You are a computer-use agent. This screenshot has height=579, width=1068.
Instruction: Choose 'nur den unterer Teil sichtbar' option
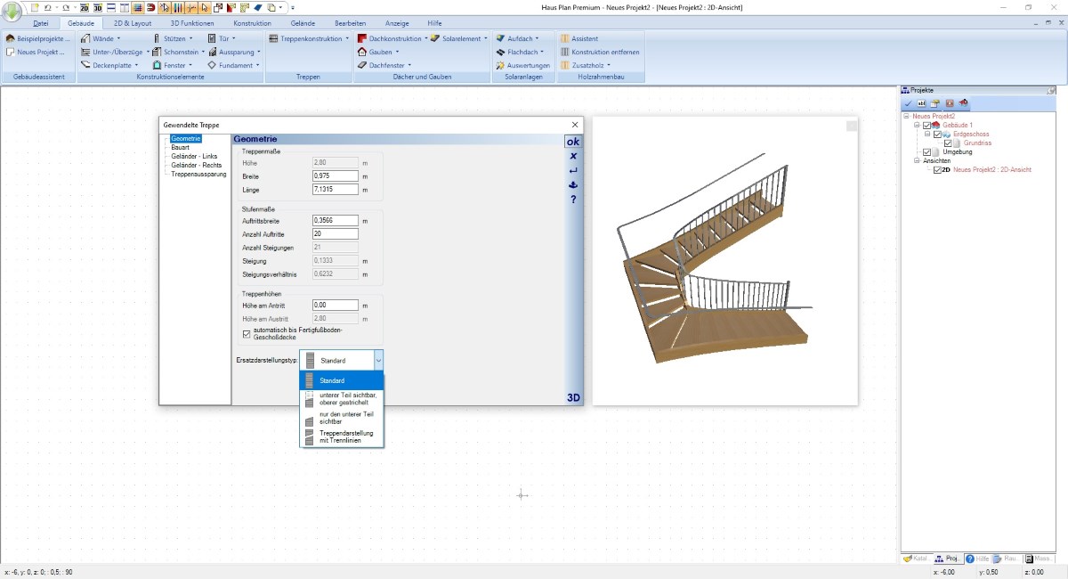342,418
